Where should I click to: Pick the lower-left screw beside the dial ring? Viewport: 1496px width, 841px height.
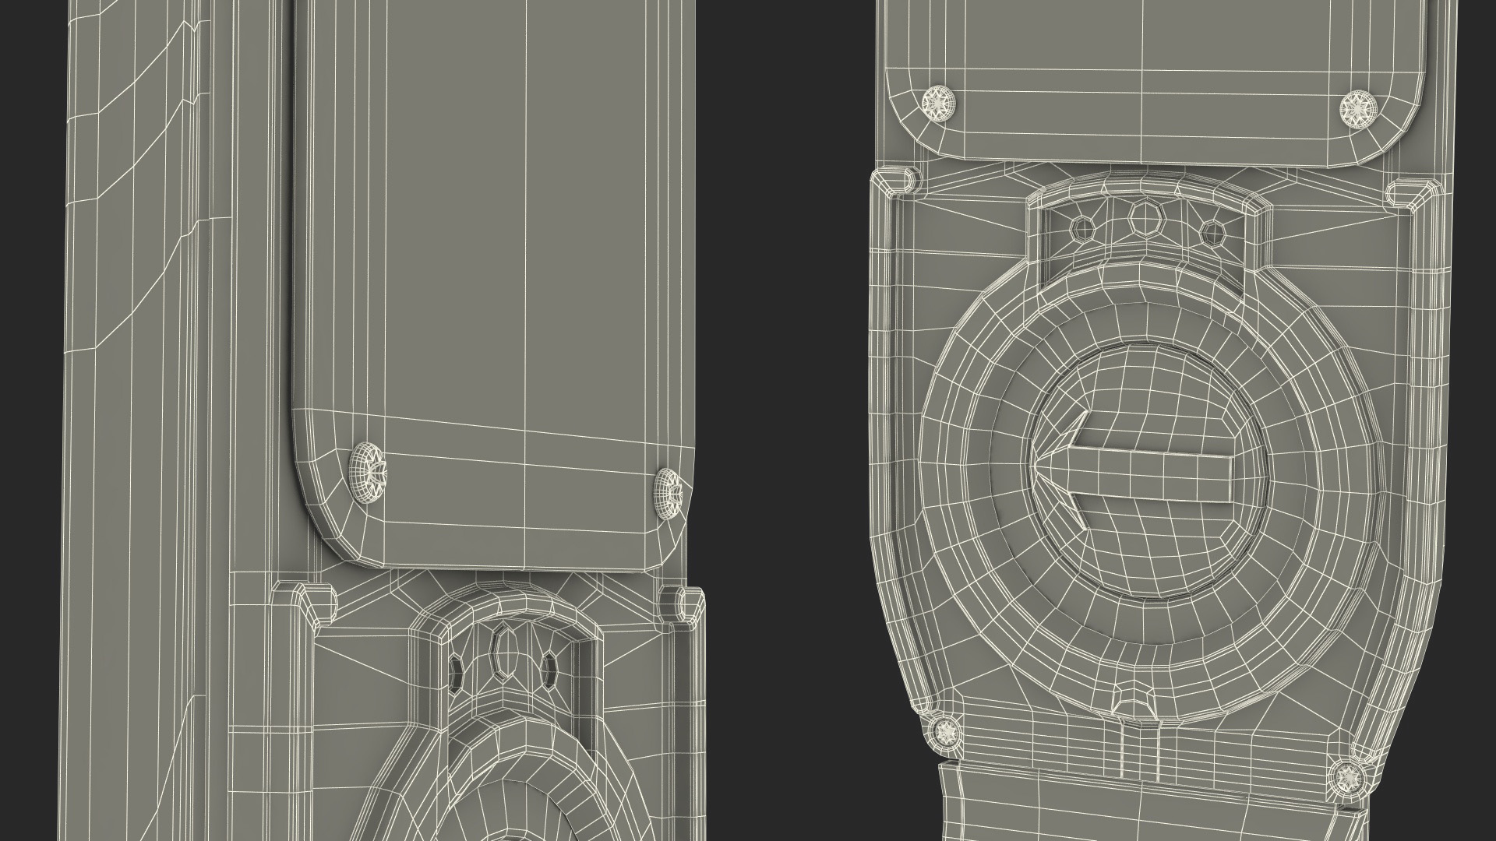946,730
